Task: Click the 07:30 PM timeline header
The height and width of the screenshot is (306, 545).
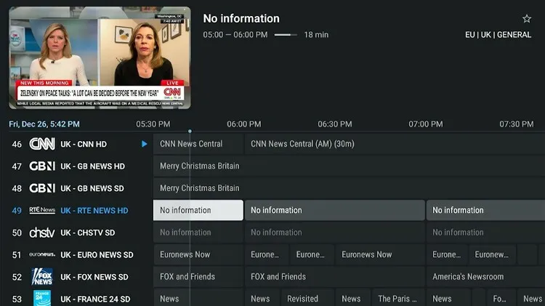Action: click(517, 124)
